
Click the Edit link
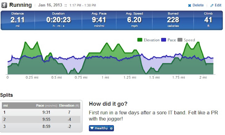[216, 5]
